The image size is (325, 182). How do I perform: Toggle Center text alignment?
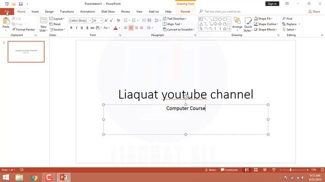(x=131, y=28)
